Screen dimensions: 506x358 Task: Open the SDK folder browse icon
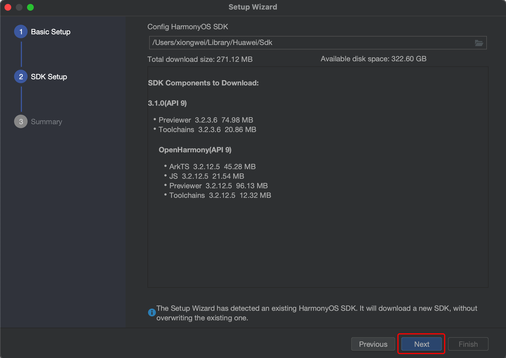479,43
